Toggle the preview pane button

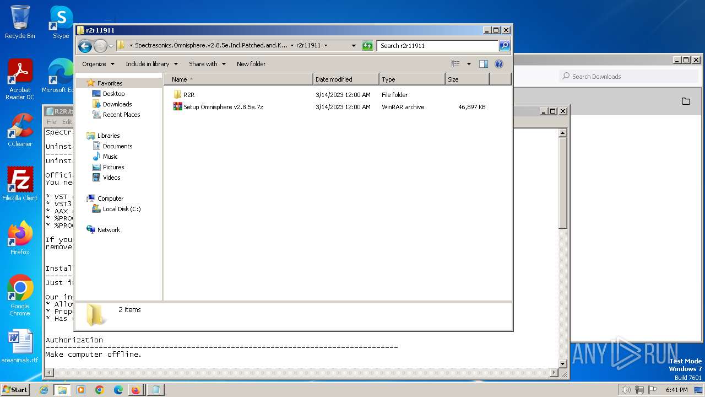point(484,64)
